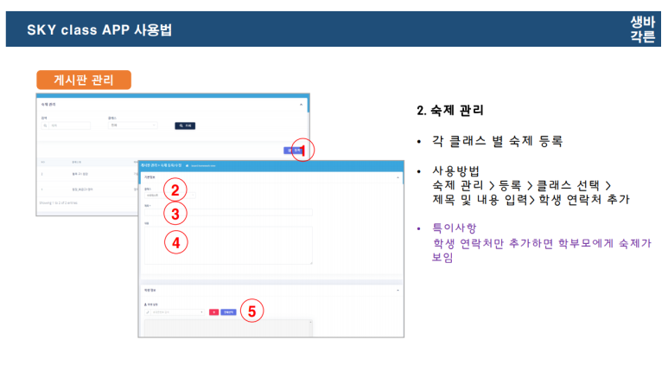Open the class filter dropdown in homework list
This screenshot has height=372, width=668.
(133, 125)
